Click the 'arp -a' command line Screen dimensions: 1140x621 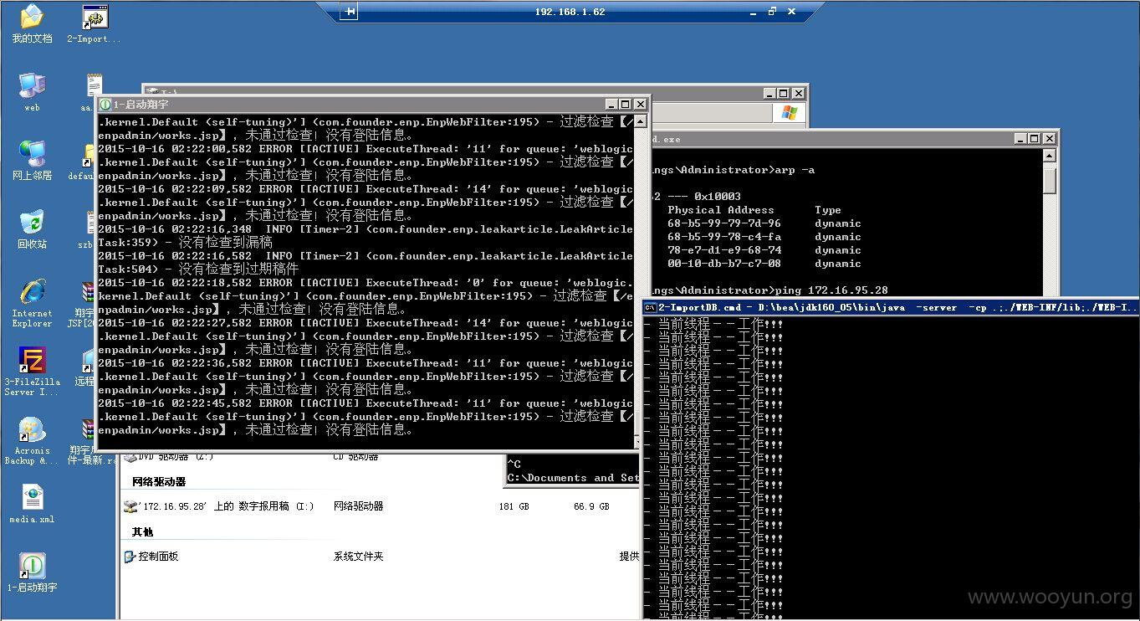click(x=795, y=170)
